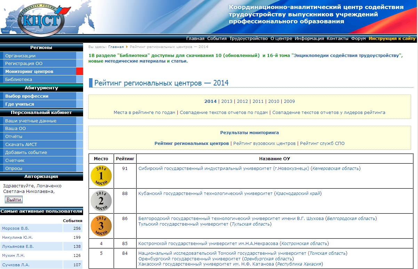418x269 pixels.
Task: Click the Библиотека announcement text
Action: (246, 58)
